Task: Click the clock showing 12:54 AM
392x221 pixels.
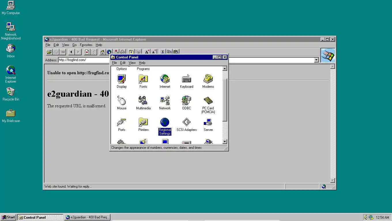Action: 382,218
